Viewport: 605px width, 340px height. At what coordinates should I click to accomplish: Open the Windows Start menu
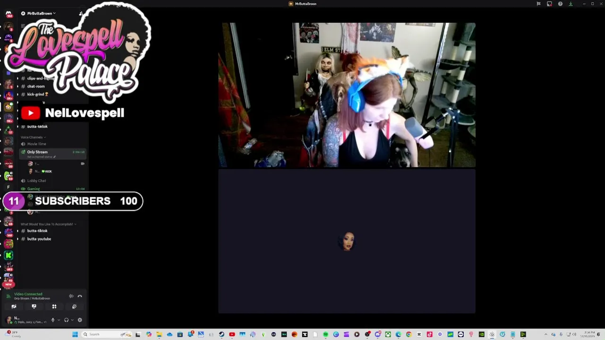(x=75, y=334)
